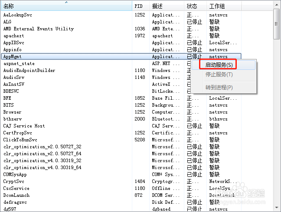This screenshot has width=281, height=212.
Task: Click the COM+ Sys... description cell
Action: tap(166, 174)
